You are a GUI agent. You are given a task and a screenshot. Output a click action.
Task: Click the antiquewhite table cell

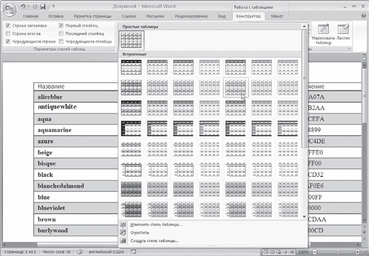pyautogui.click(x=76, y=108)
